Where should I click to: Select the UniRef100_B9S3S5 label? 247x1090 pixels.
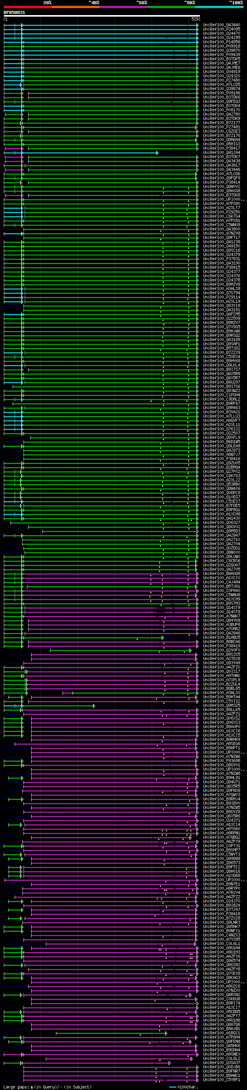pyautogui.click(x=222, y=654)
